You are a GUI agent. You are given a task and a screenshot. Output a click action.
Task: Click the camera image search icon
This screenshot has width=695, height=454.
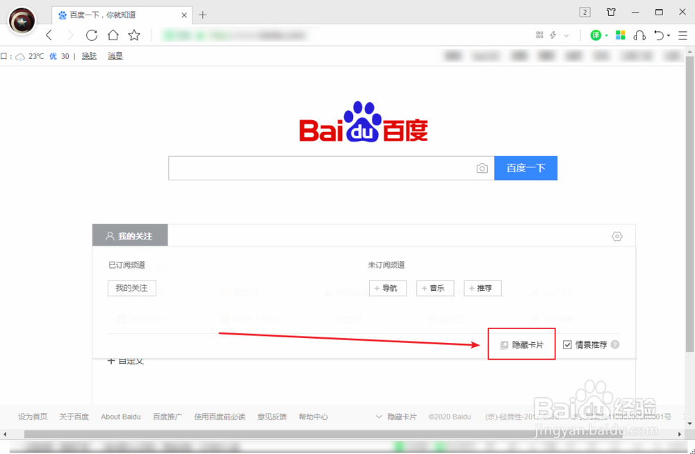point(482,168)
